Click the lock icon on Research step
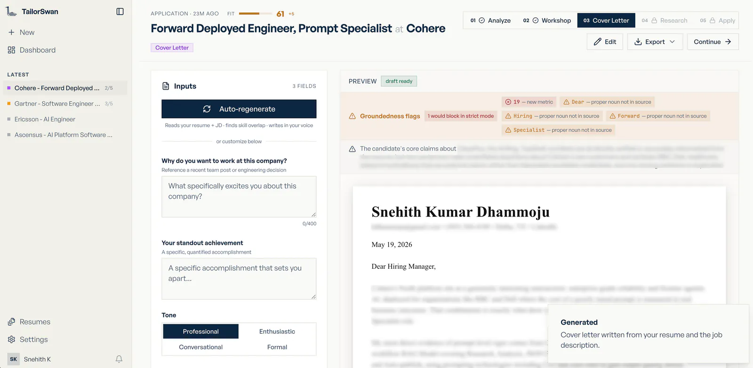753x368 pixels. point(654,21)
